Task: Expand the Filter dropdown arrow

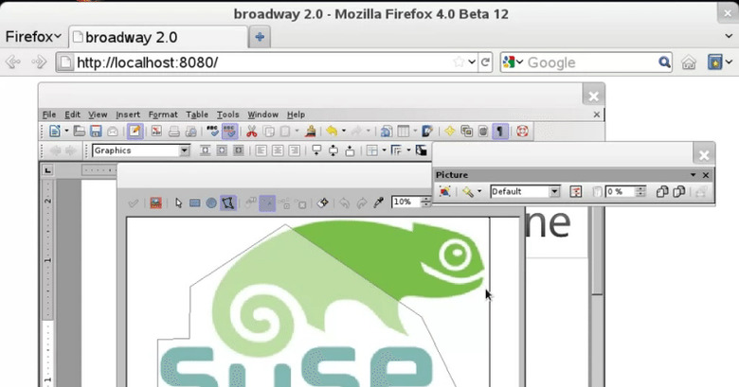Action: coord(479,192)
